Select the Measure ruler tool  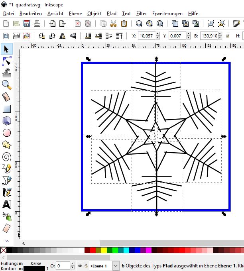click(6, 97)
